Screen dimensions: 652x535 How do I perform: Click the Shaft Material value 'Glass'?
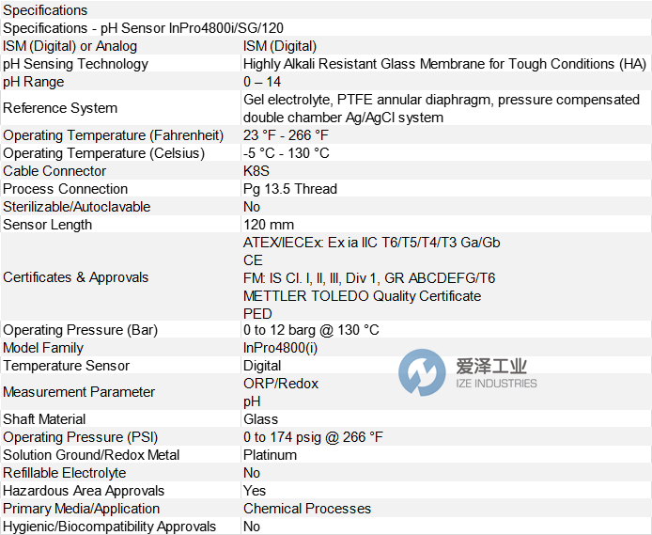[x=260, y=419]
